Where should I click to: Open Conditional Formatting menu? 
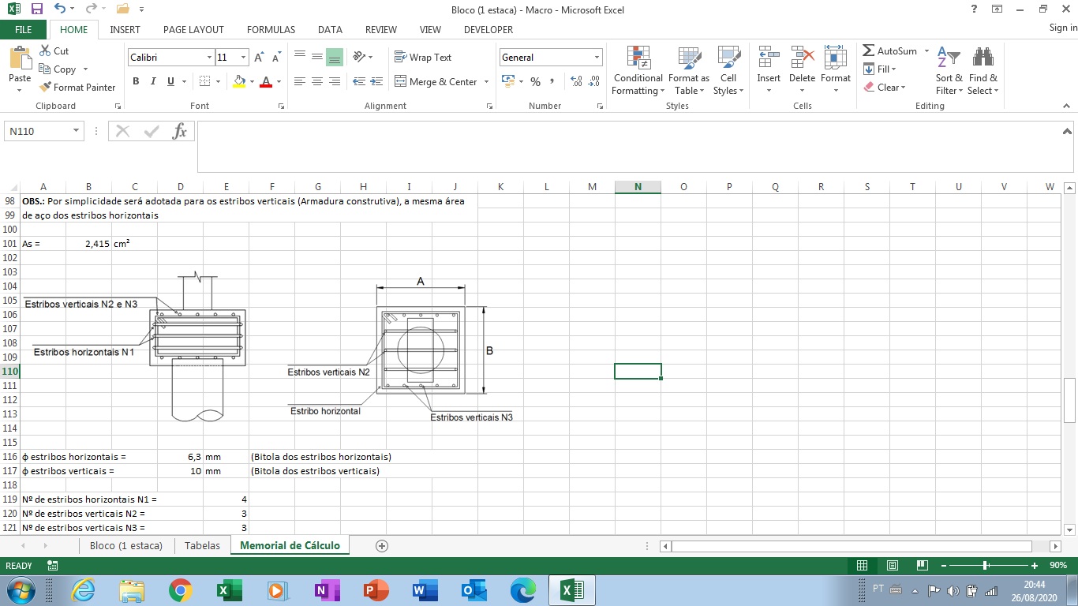(638, 70)
